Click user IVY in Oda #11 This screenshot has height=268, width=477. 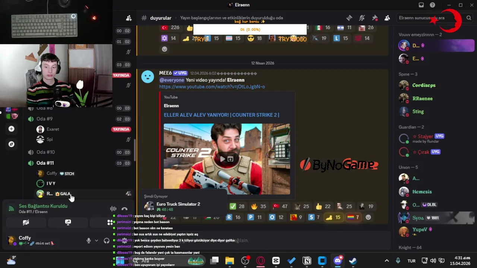pos(51,184)
